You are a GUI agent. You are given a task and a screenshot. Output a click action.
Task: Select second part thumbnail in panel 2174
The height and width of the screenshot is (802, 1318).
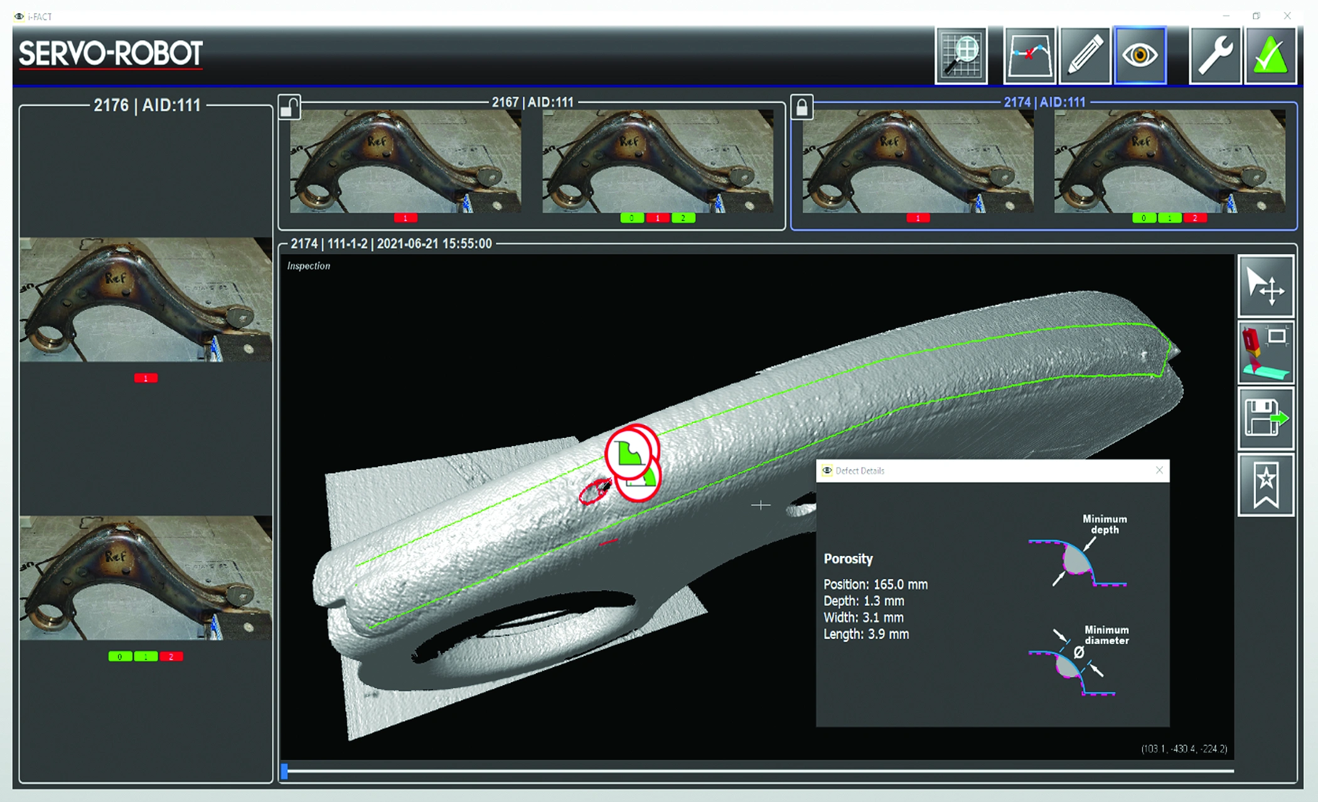(x=1170, y=161)
